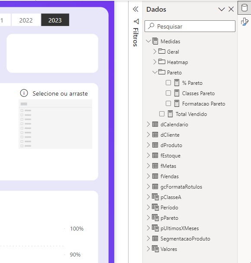Click the gcFormataRotulos table icon
The image size is (251, 263).
[x=155, y=186]
